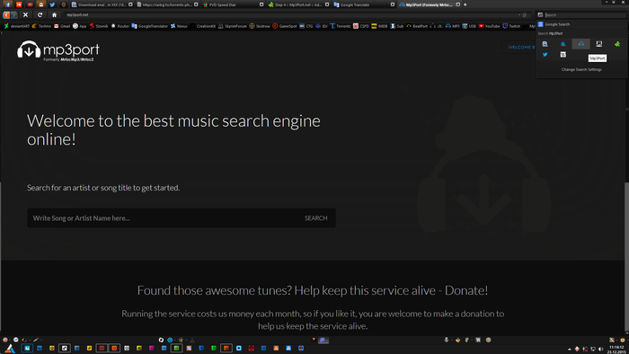Open the USB bookmark

coord(469,26)
